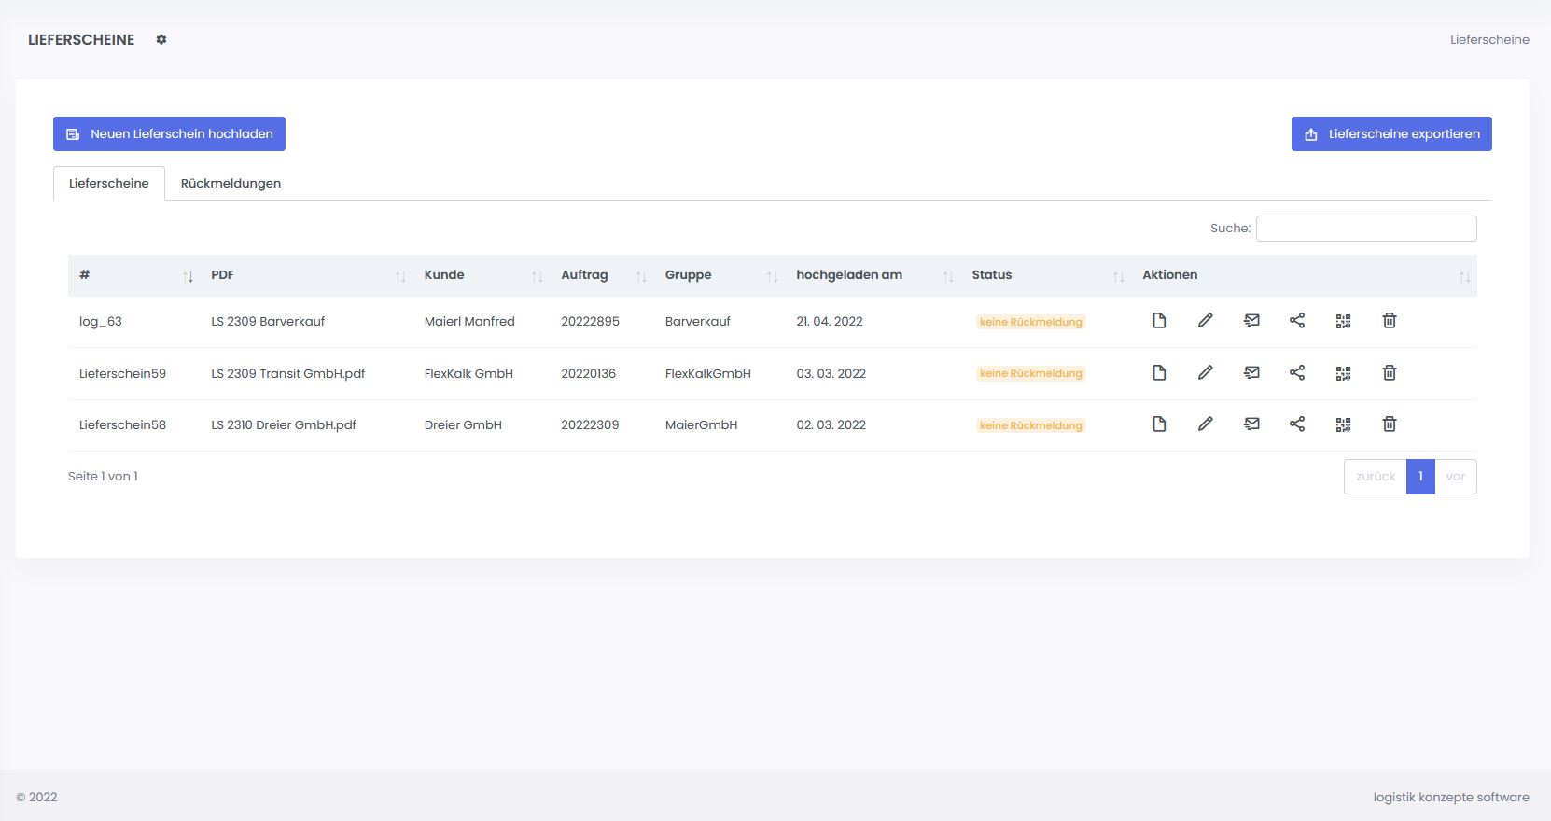
Task: Sort table by the # column
Action: 131,275
